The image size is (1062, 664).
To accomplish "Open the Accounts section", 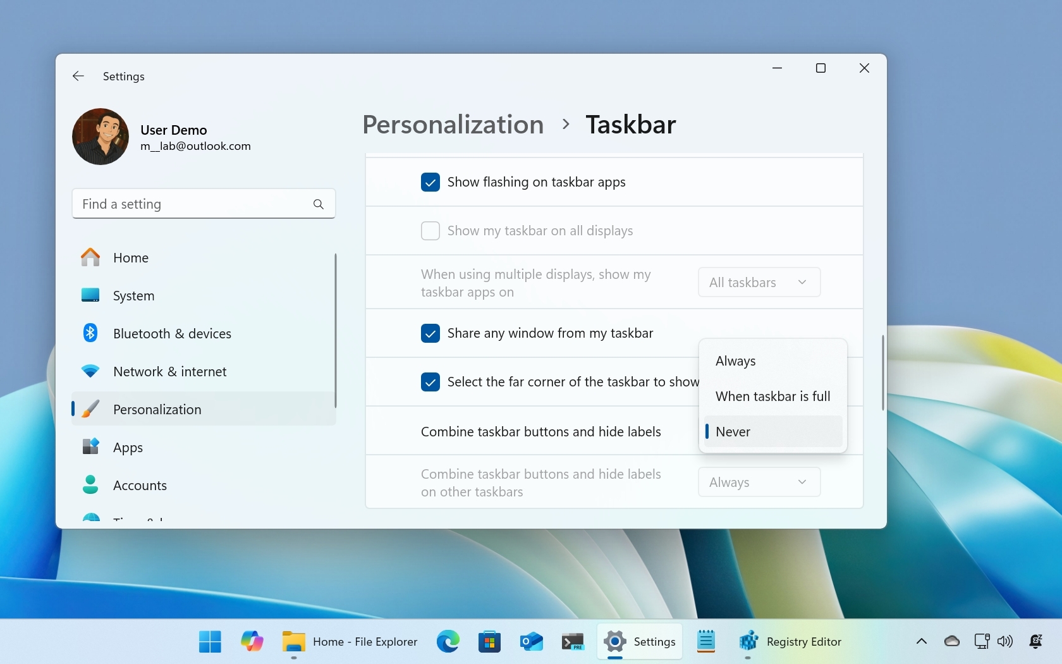I will (140, 485).
